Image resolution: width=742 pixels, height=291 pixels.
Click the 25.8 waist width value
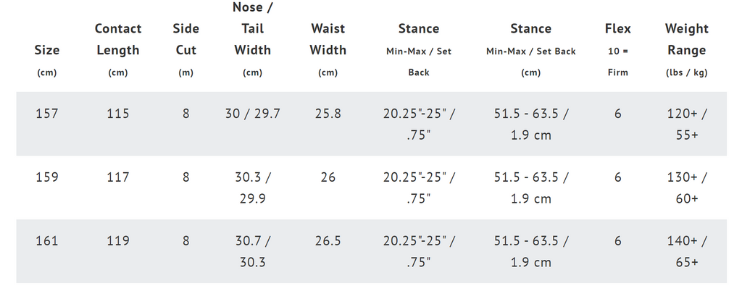click(x=328, y=114)
